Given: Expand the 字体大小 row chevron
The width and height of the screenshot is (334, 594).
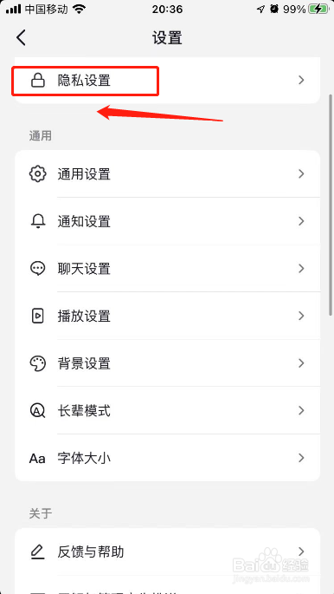Looking at the screenshot, I should pyautogui.click(x=301, y=458).
